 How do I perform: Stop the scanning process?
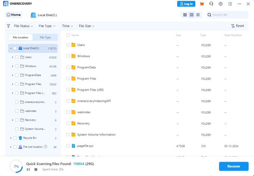(36, 169)
